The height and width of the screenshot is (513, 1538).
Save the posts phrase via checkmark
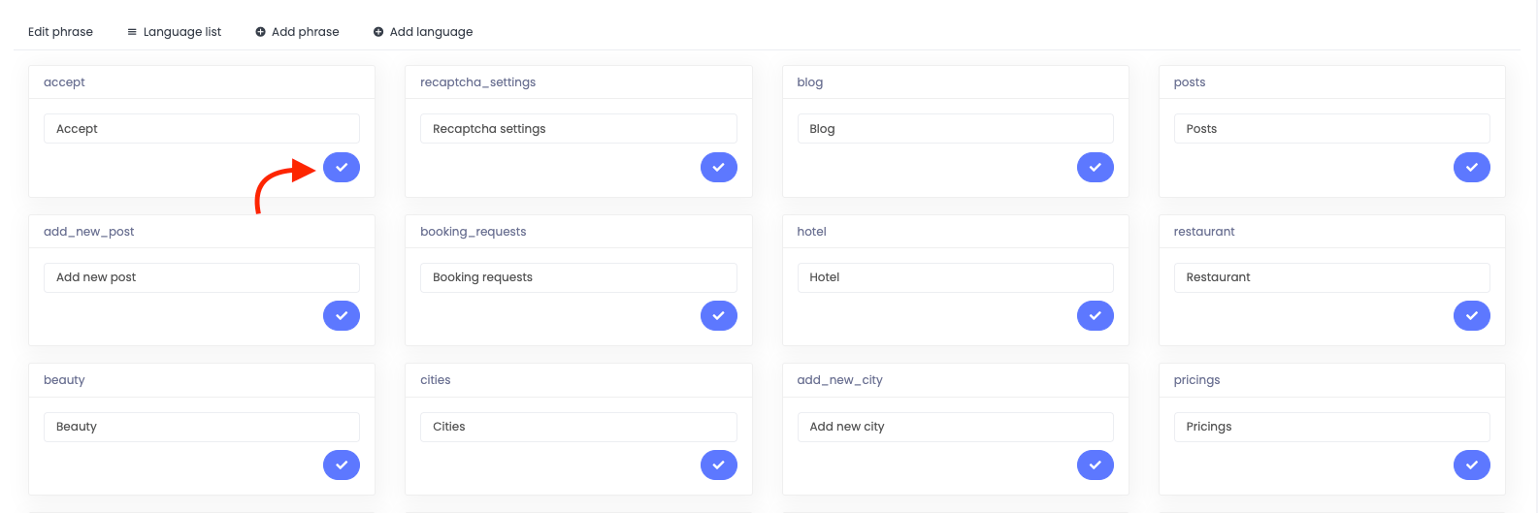(x=1472, y=168)
